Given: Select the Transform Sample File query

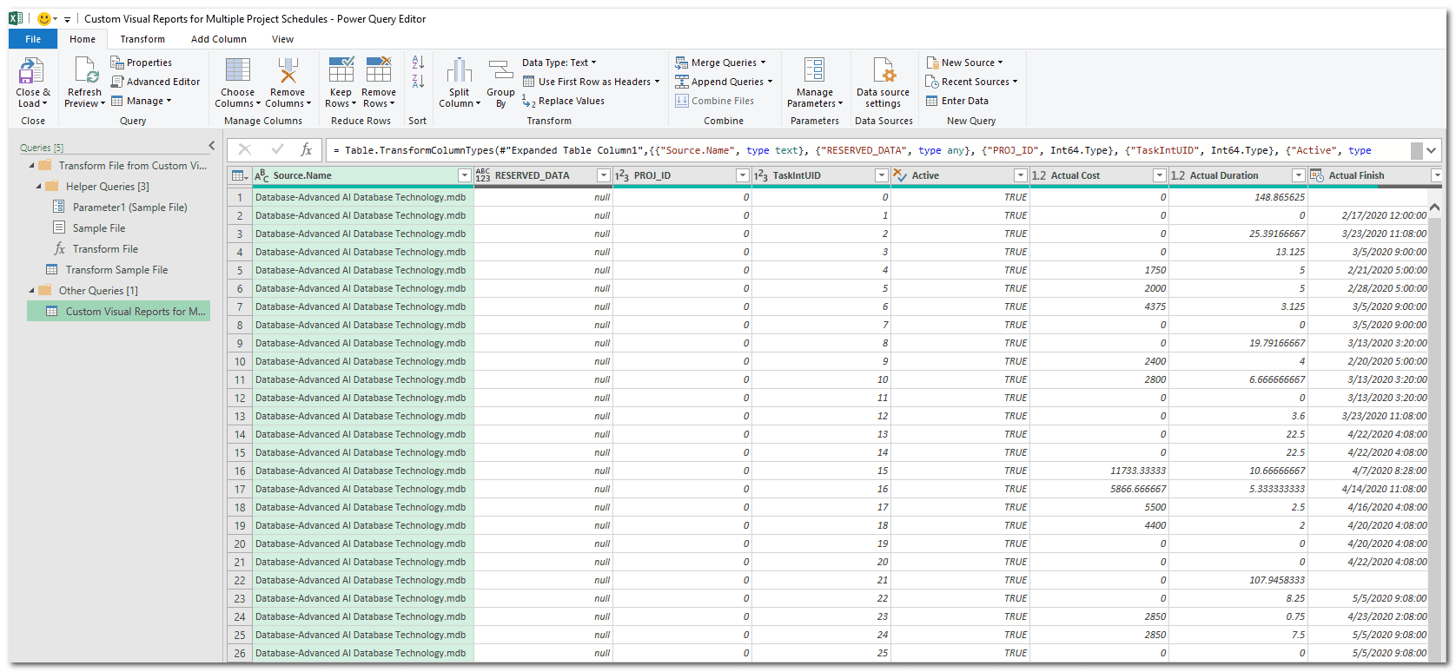Looking at the screenshot, I should pyautogui.click(x=116, y=270).
